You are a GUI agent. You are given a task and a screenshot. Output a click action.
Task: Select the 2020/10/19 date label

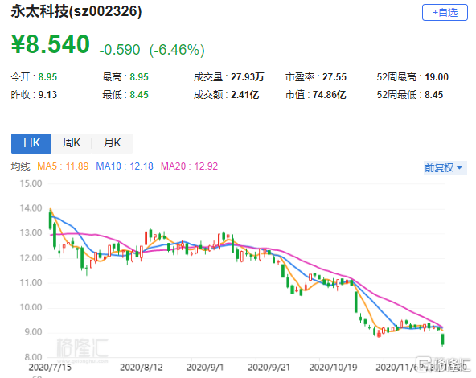[x=333, y=368]
